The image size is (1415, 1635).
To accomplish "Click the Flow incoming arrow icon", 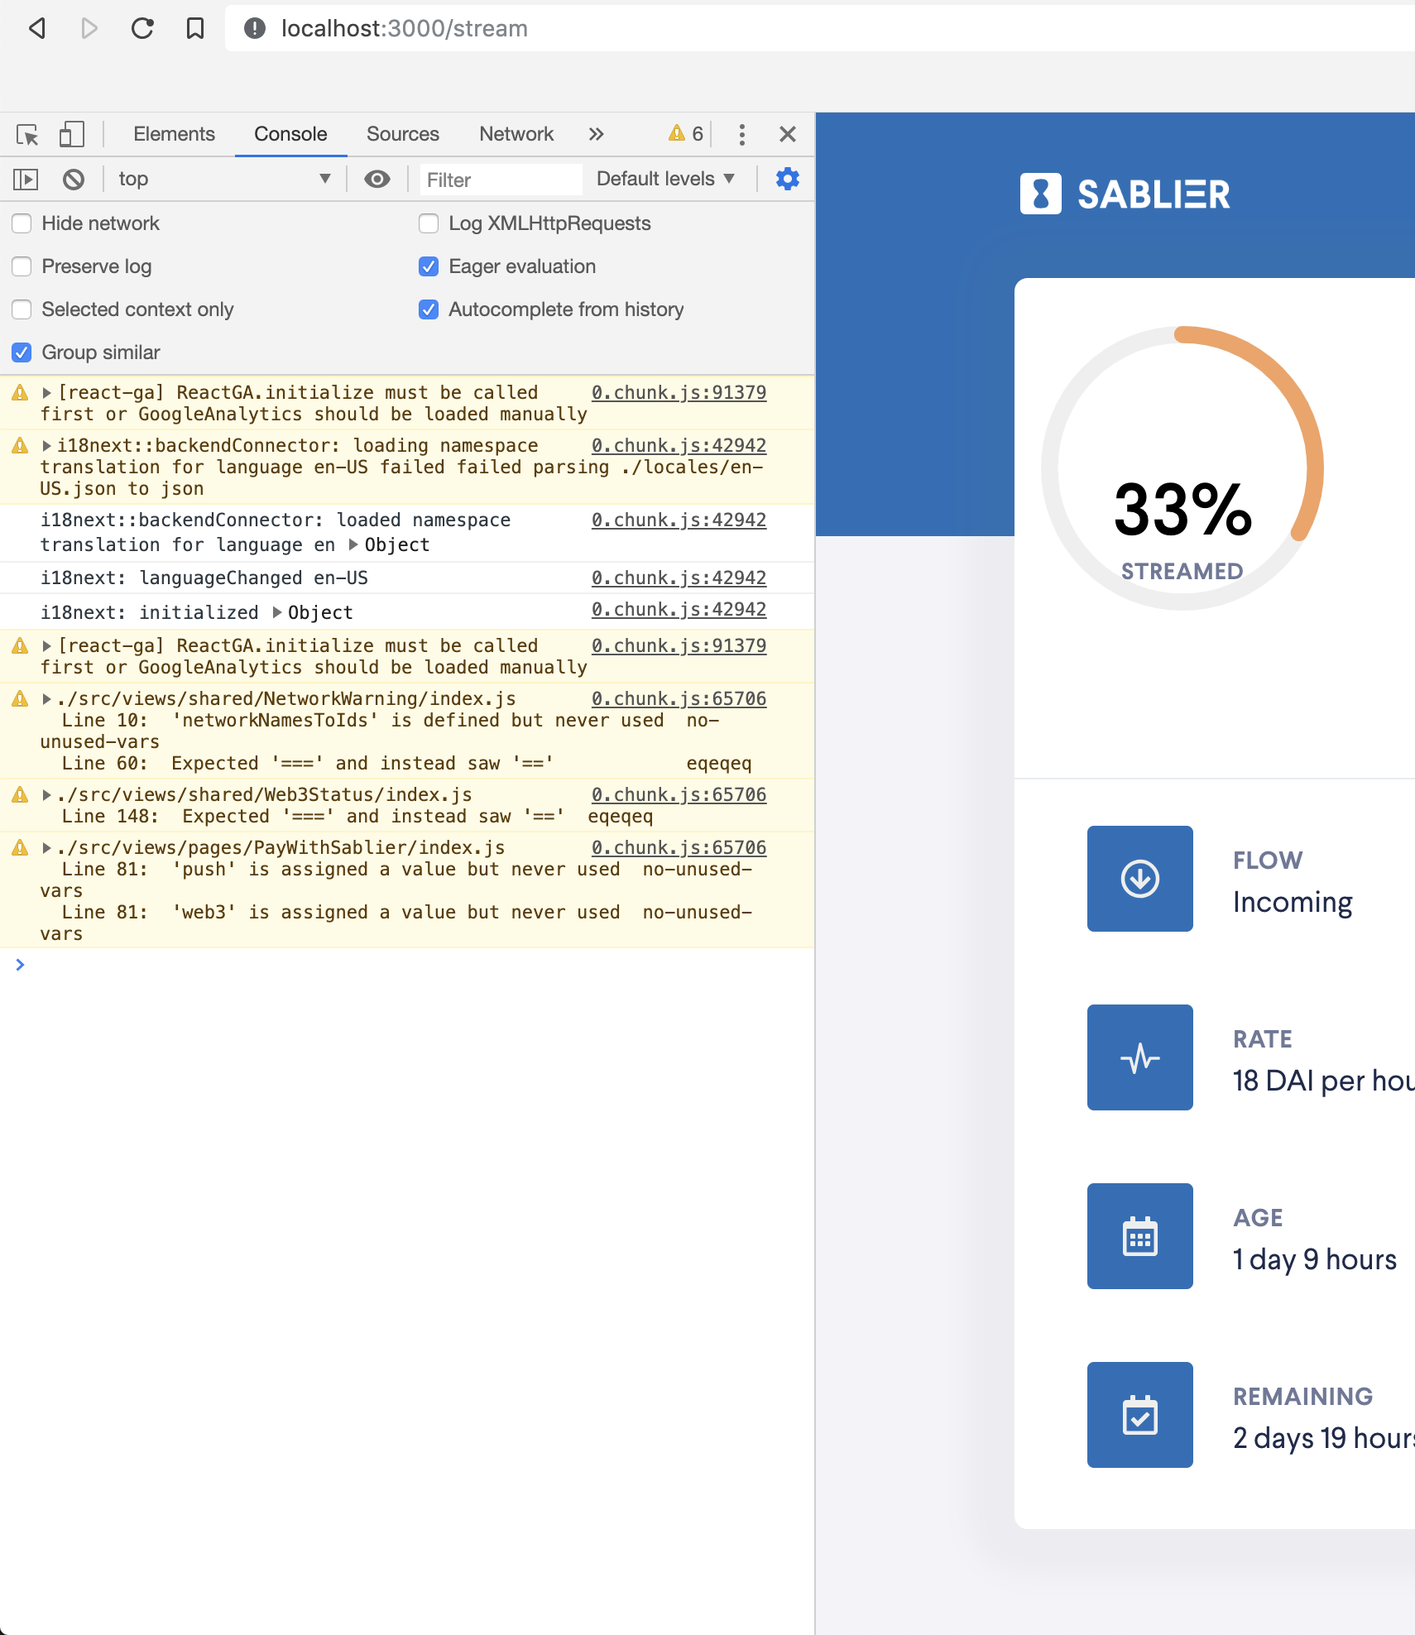I will [x=1140, y=879].
